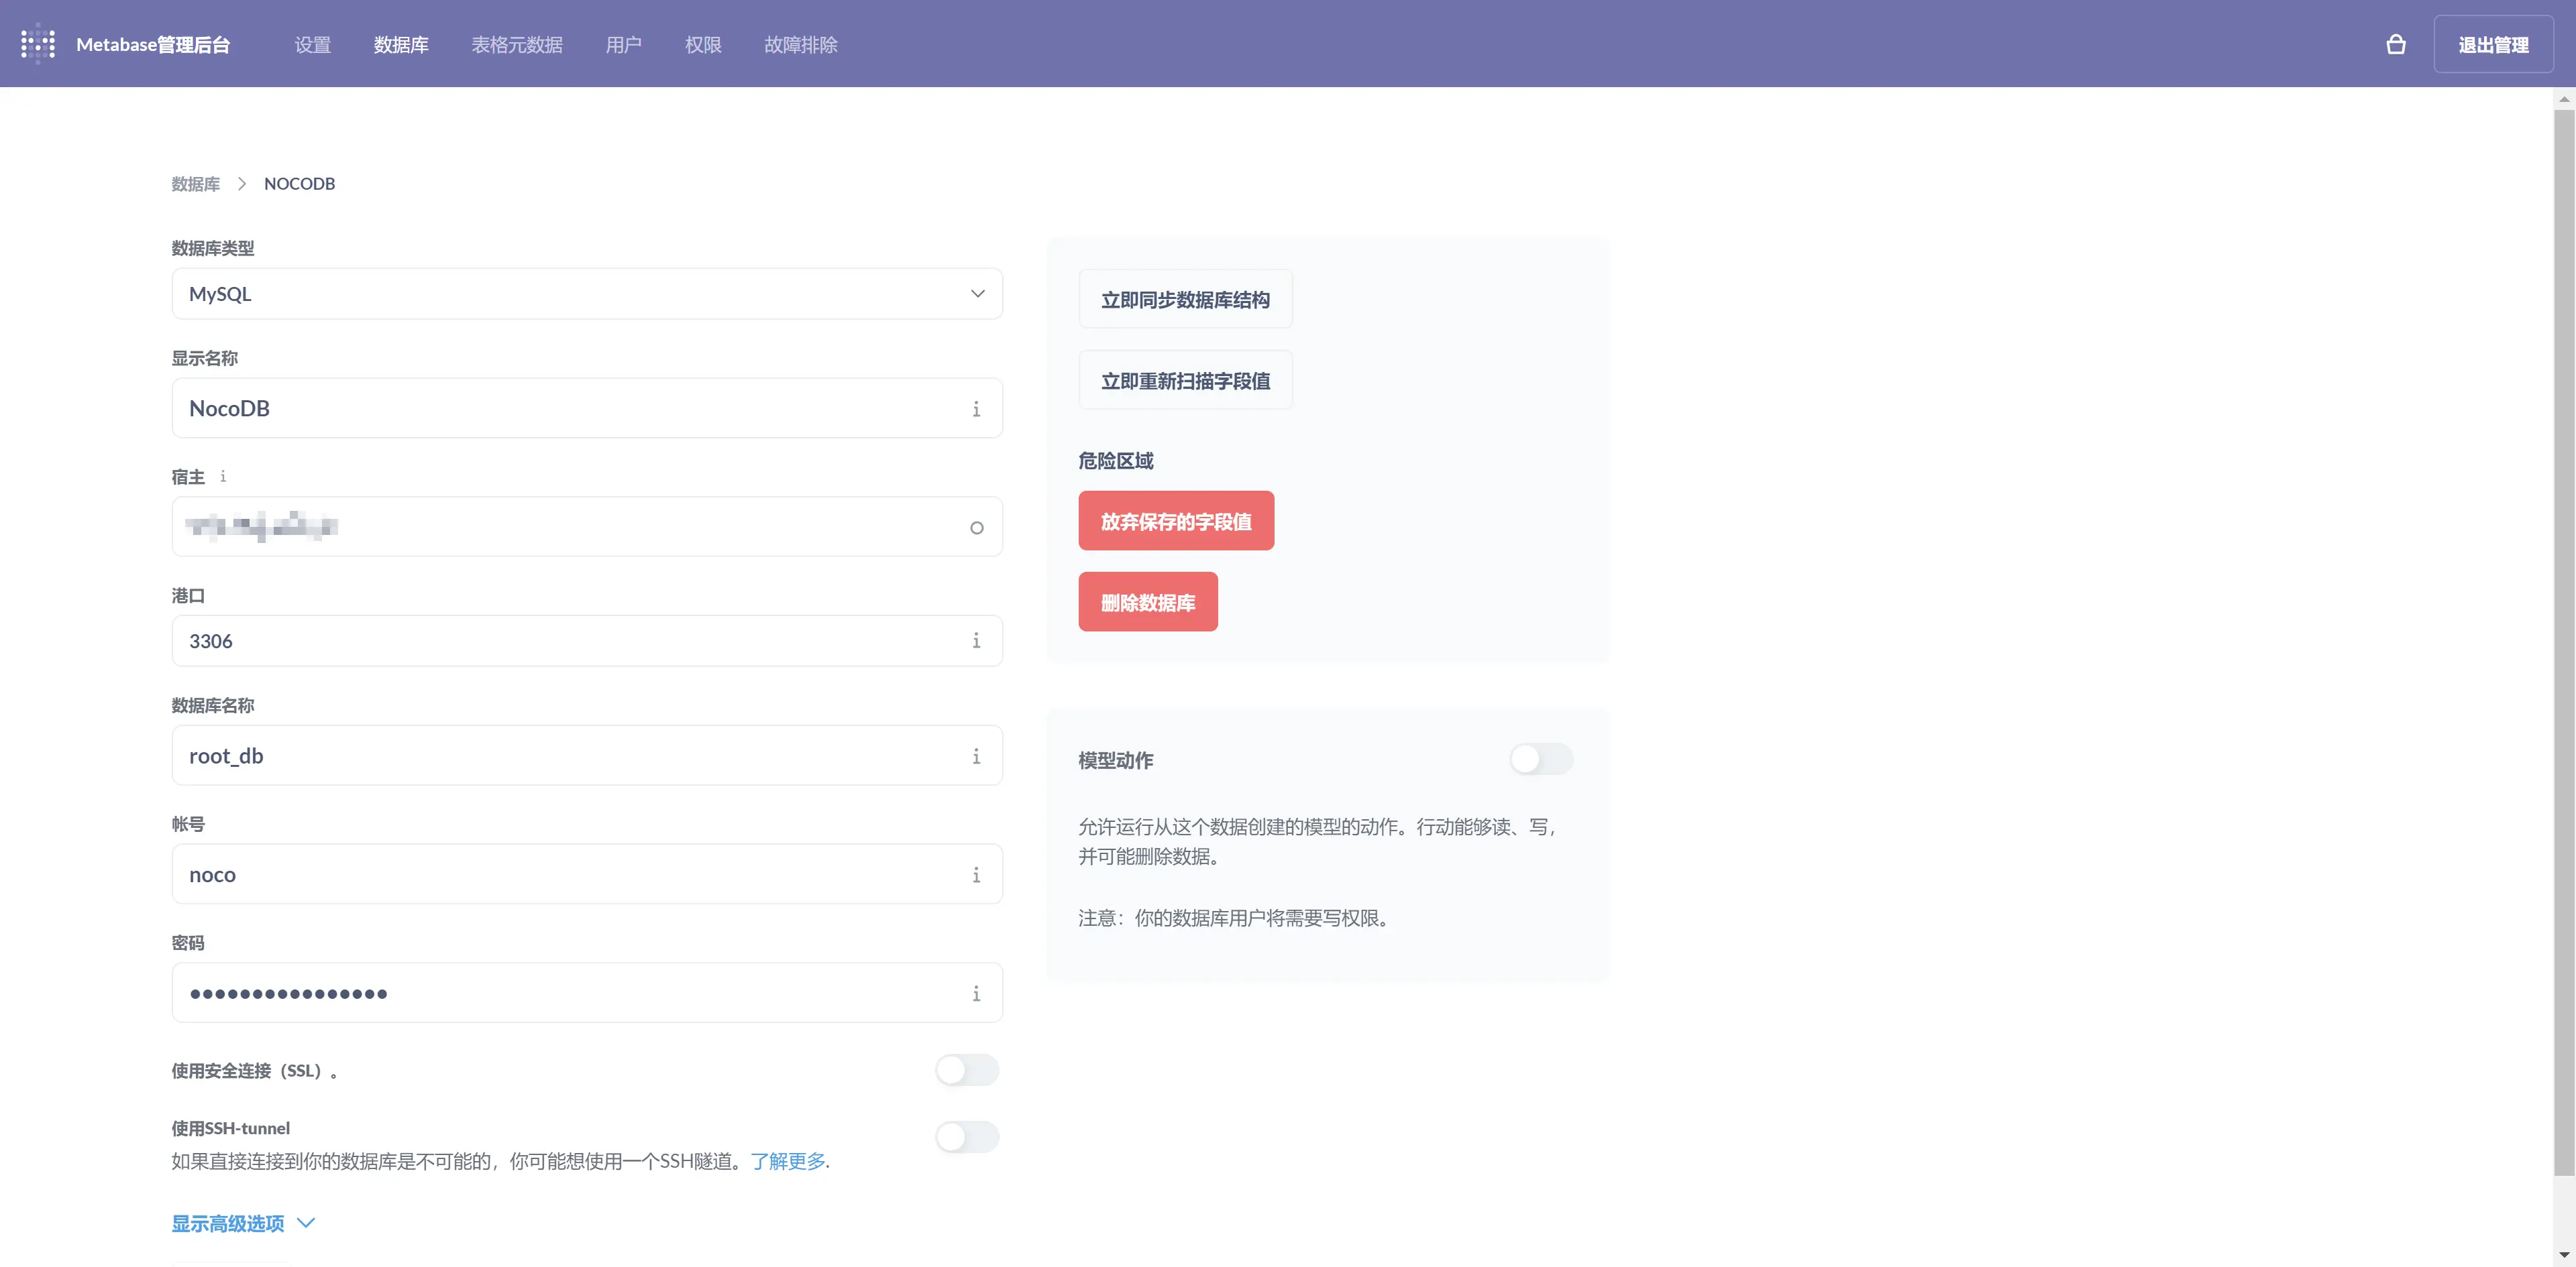Viewport: 2576px width, 1267px height.
Task: Click info icon next to 宿主 label
Action: [223, 477]
